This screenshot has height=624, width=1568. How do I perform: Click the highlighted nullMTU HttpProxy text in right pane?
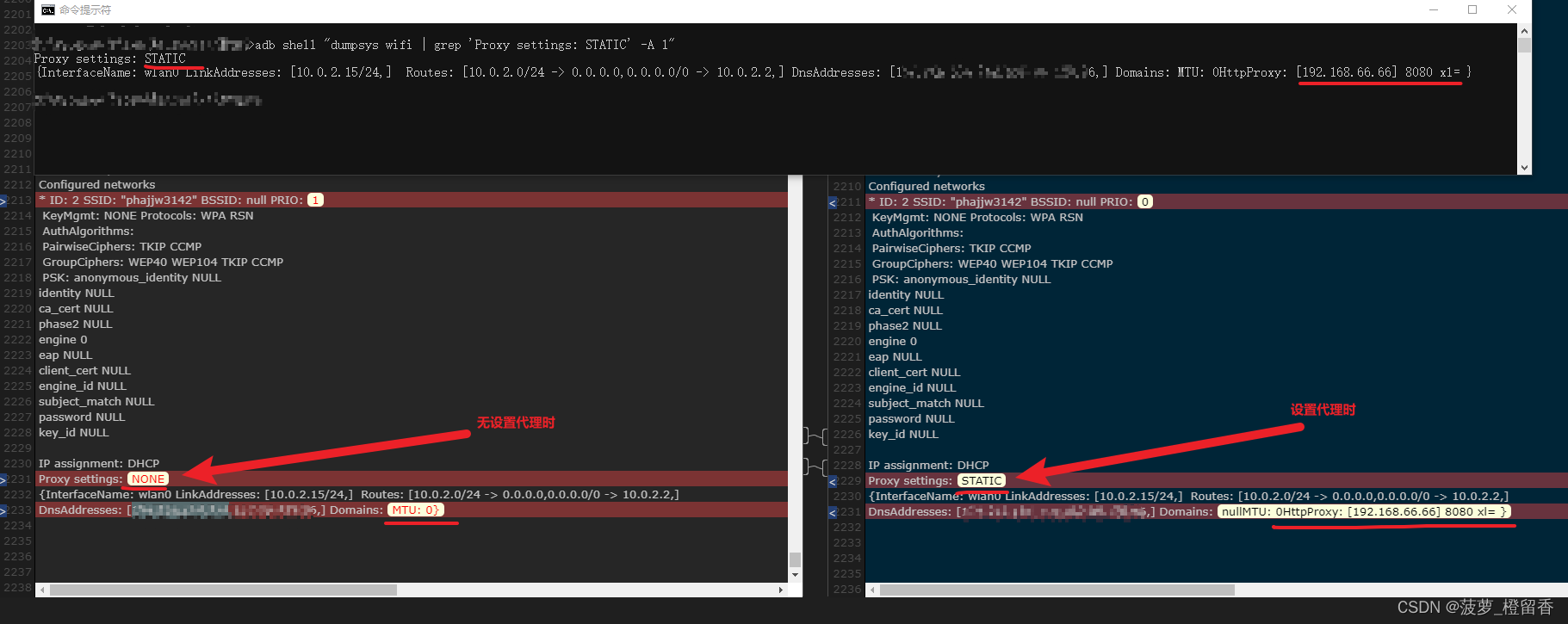click(1364, 512)
